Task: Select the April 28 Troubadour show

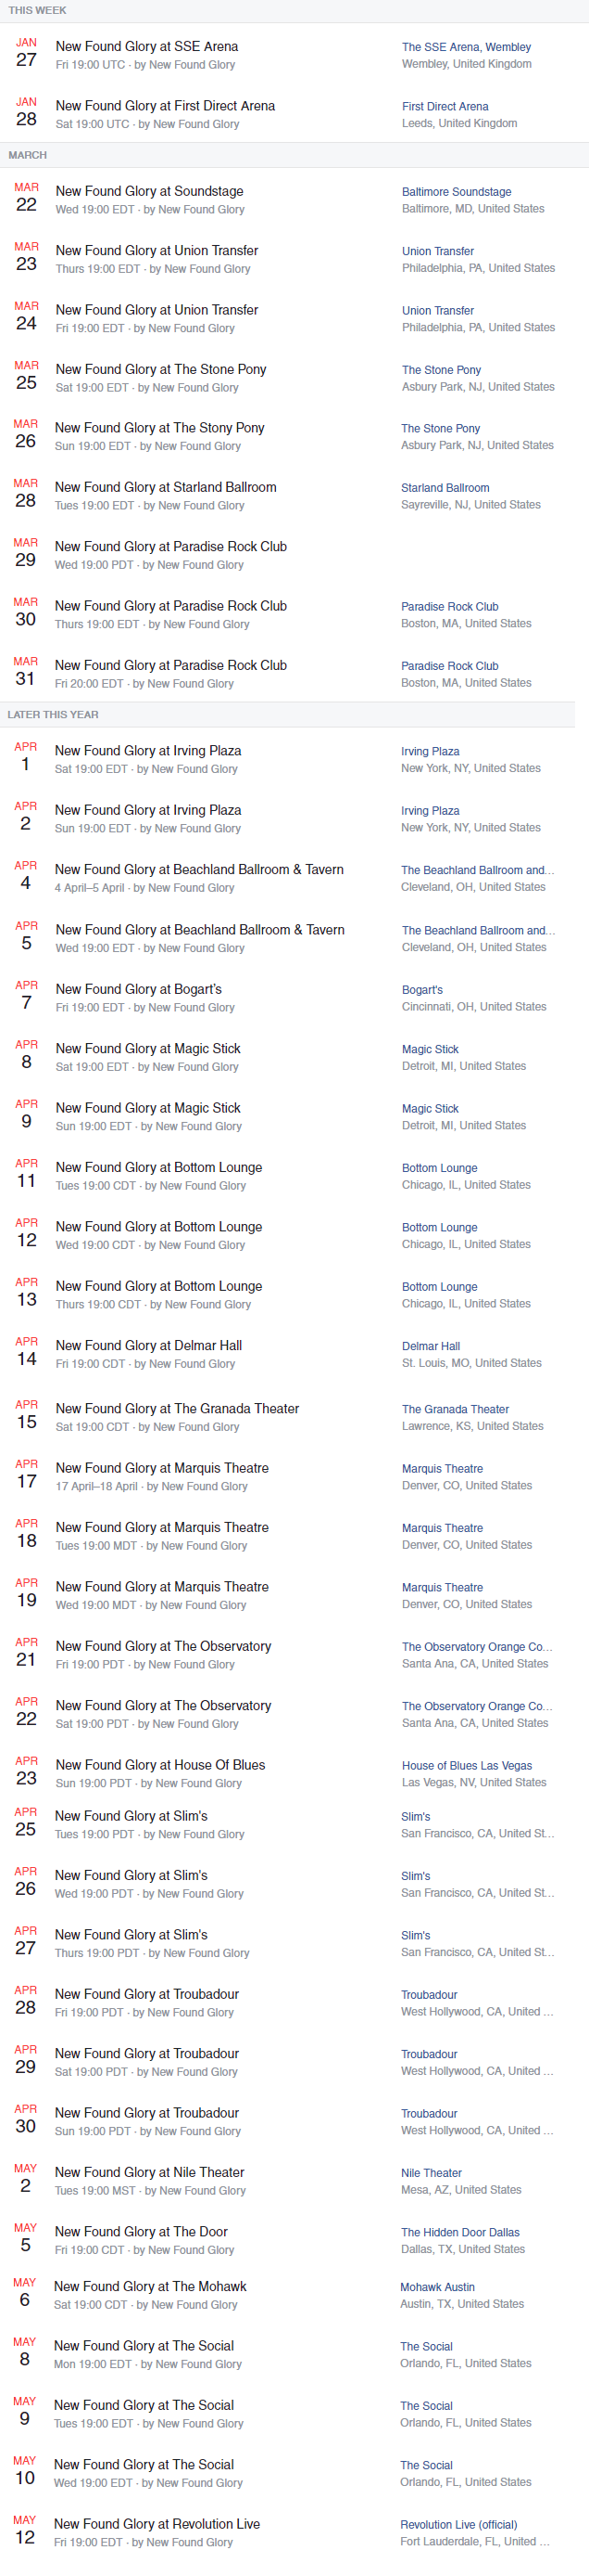Action: pos(145,1993)
